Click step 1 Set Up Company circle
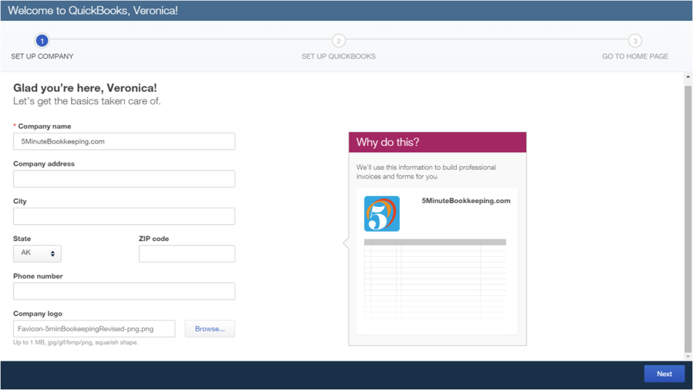The image size is (693, 390). point(42,41)
